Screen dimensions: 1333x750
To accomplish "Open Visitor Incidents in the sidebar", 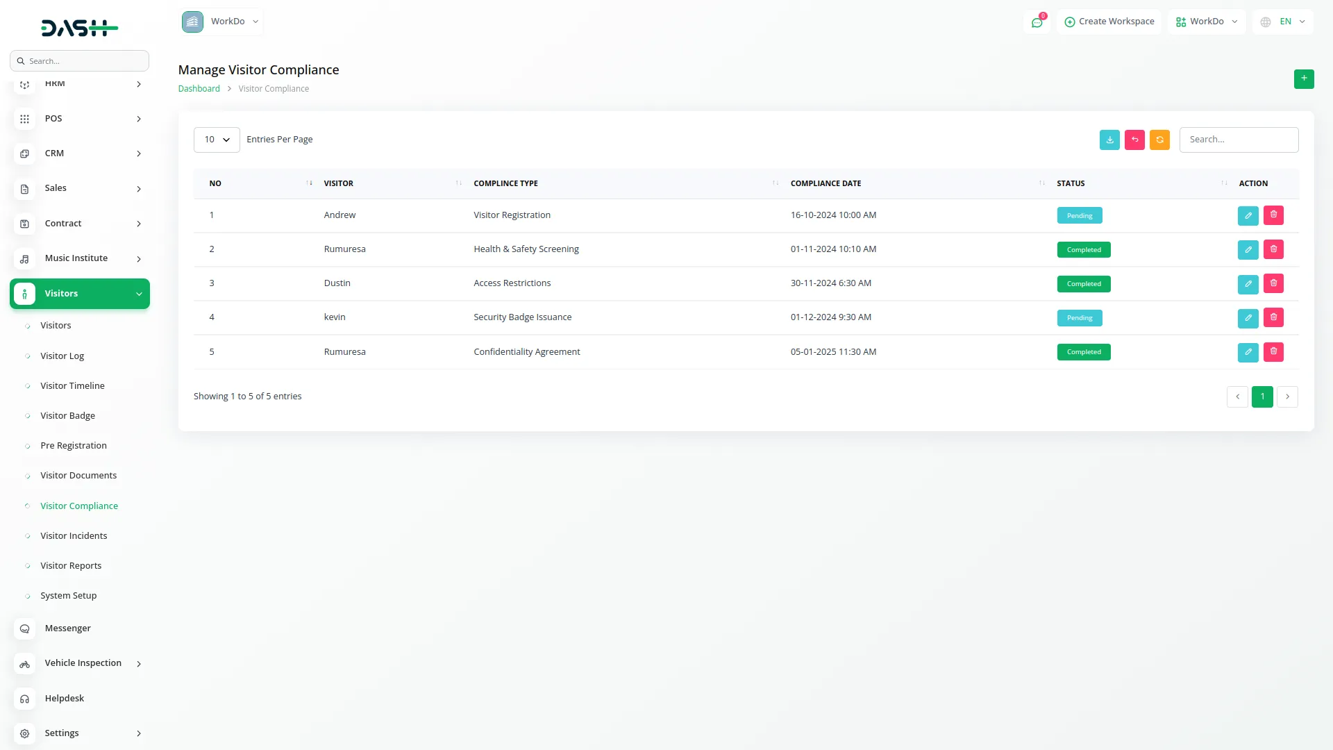I will (74, 535).
